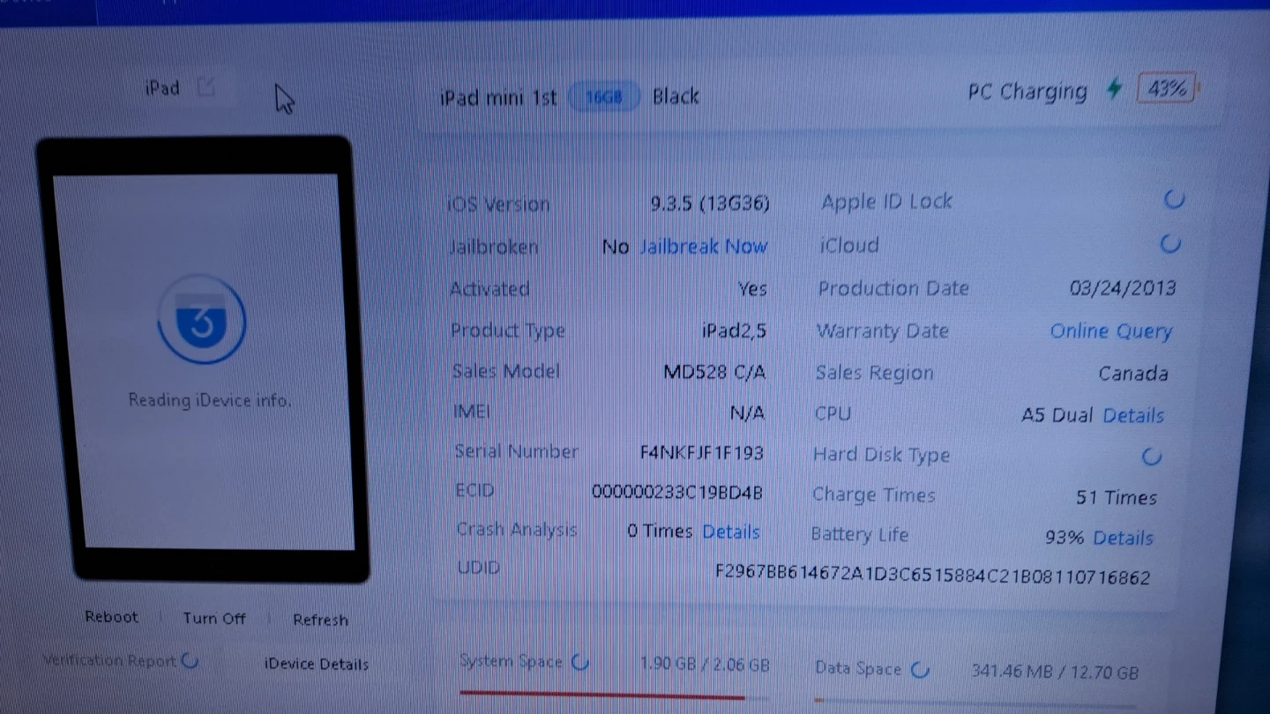Click the edit icon beside iPad name
Screen dimensions: 1270x714
(x=205, y=86)
